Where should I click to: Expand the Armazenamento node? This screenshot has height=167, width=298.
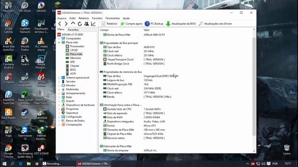[x=59, y=93]
